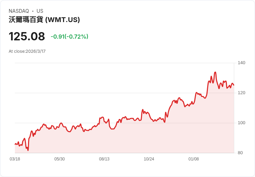Click the NASDAQ exchange label
255x177 pixels.
tap(19, 11)
